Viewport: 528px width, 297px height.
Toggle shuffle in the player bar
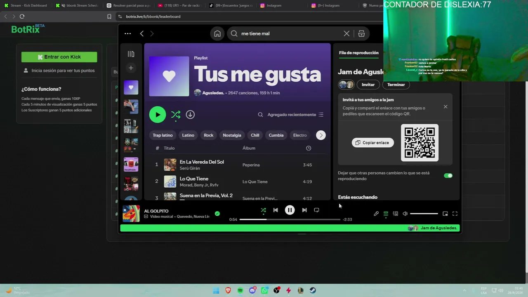tap(263, 210)
